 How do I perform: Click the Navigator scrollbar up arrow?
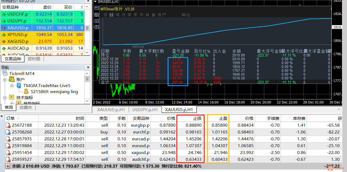[x=87, y=73]
